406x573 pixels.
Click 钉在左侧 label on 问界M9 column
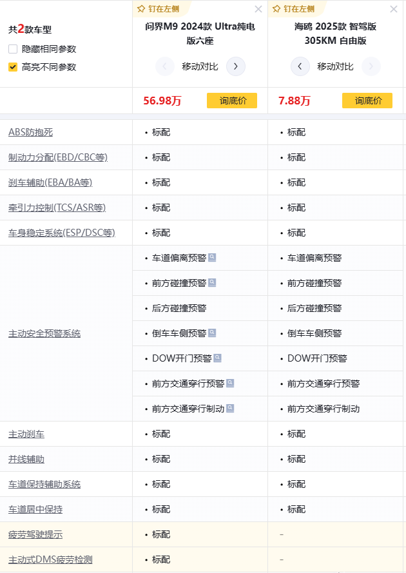tap(164, 9)
